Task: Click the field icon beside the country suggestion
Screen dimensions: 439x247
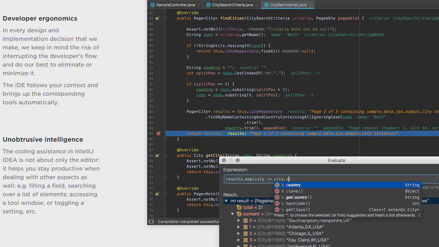Action: point(277,185)
